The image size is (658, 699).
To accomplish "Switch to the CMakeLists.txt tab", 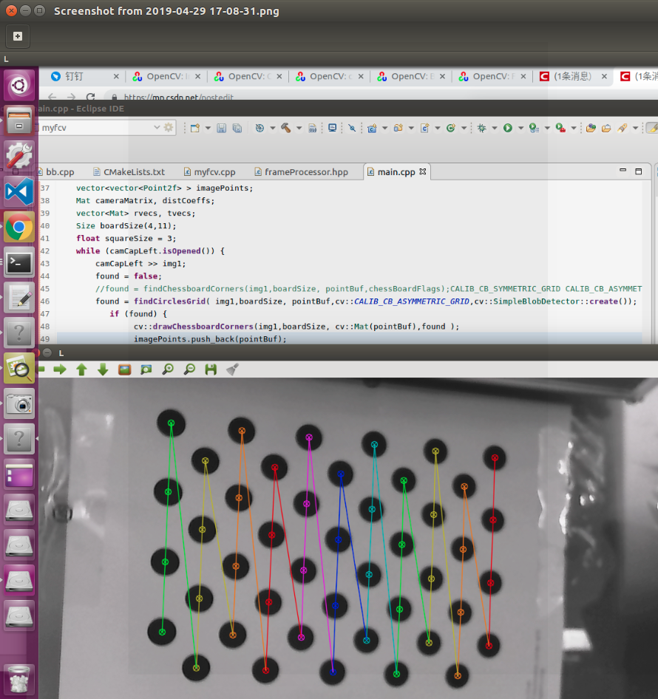I will click(x=133, y=171).
